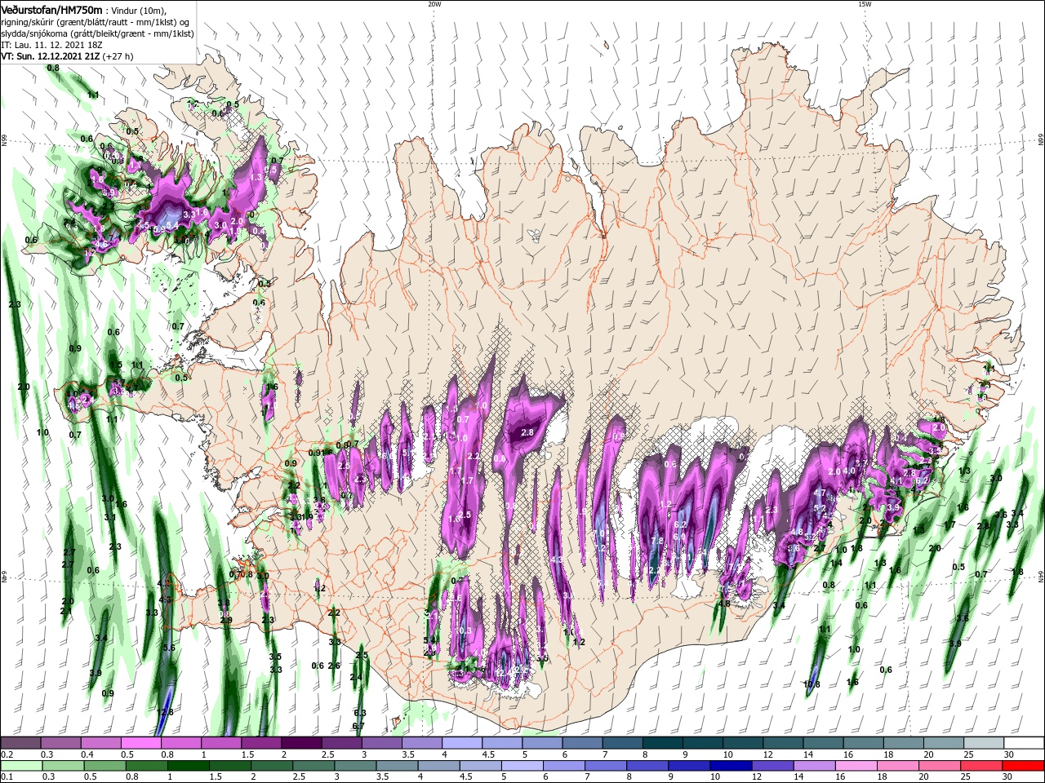Click the 6.7 precipitation value on south coast
This screenshot has width=1045, height=783.
pos(358,725)
